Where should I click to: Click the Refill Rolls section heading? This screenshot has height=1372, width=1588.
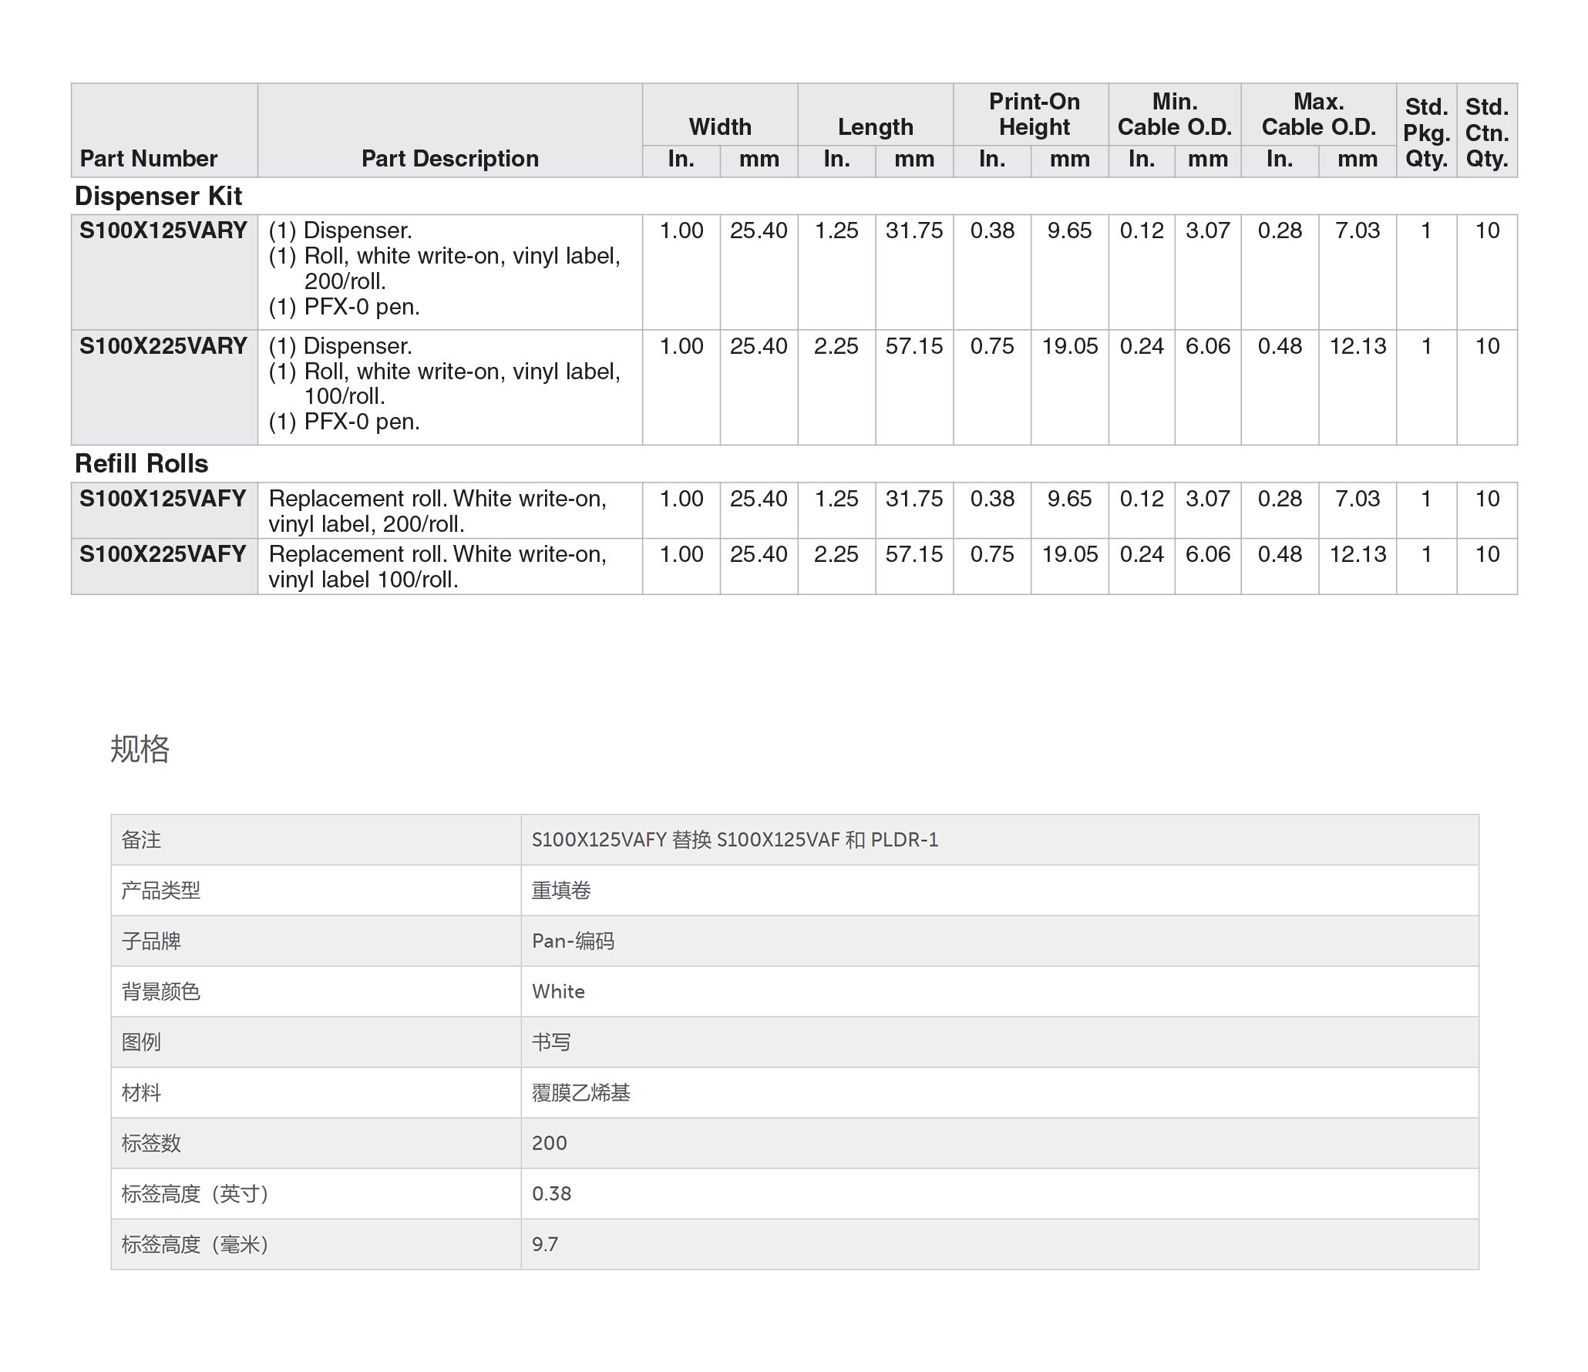point(142,464)
